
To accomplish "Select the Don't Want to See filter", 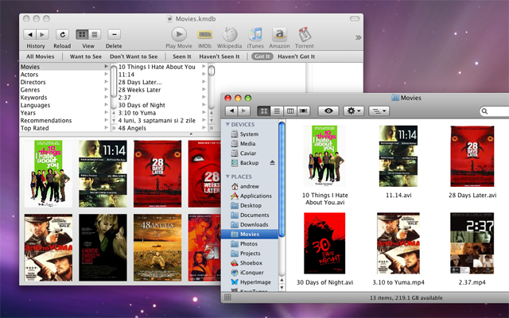I will (x=134, y=56).
